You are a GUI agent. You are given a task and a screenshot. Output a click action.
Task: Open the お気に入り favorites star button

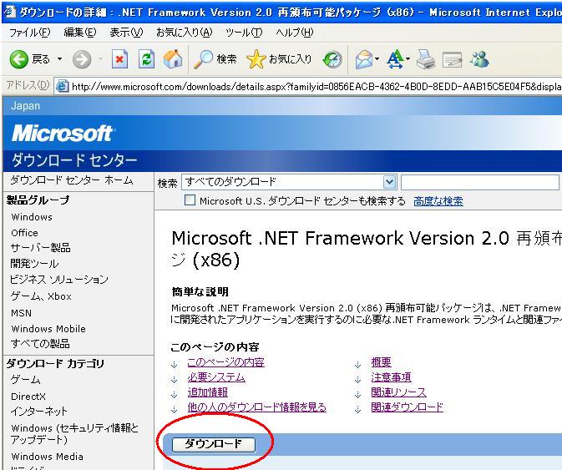click(279, 59)
